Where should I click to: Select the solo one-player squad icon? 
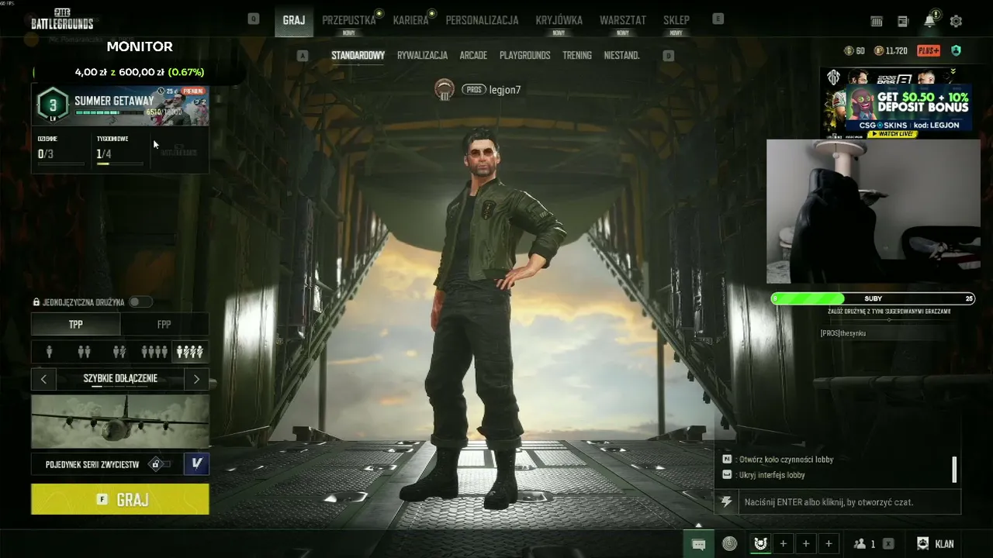click(50, 352)
